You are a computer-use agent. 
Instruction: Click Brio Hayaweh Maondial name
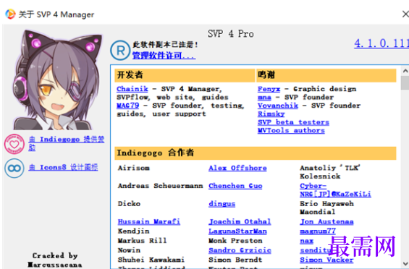(x=326, y=208)
